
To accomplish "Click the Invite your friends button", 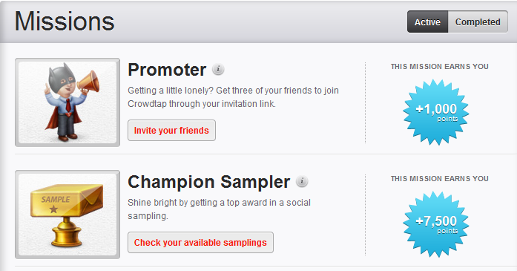I will point(171,131).
